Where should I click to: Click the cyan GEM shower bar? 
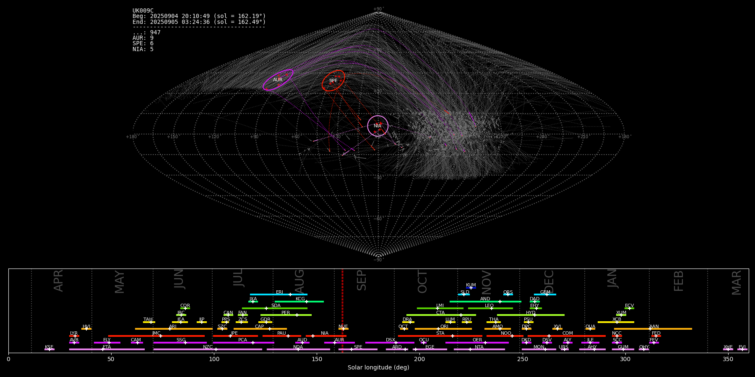pyautogui.click(x=545, y=294)
